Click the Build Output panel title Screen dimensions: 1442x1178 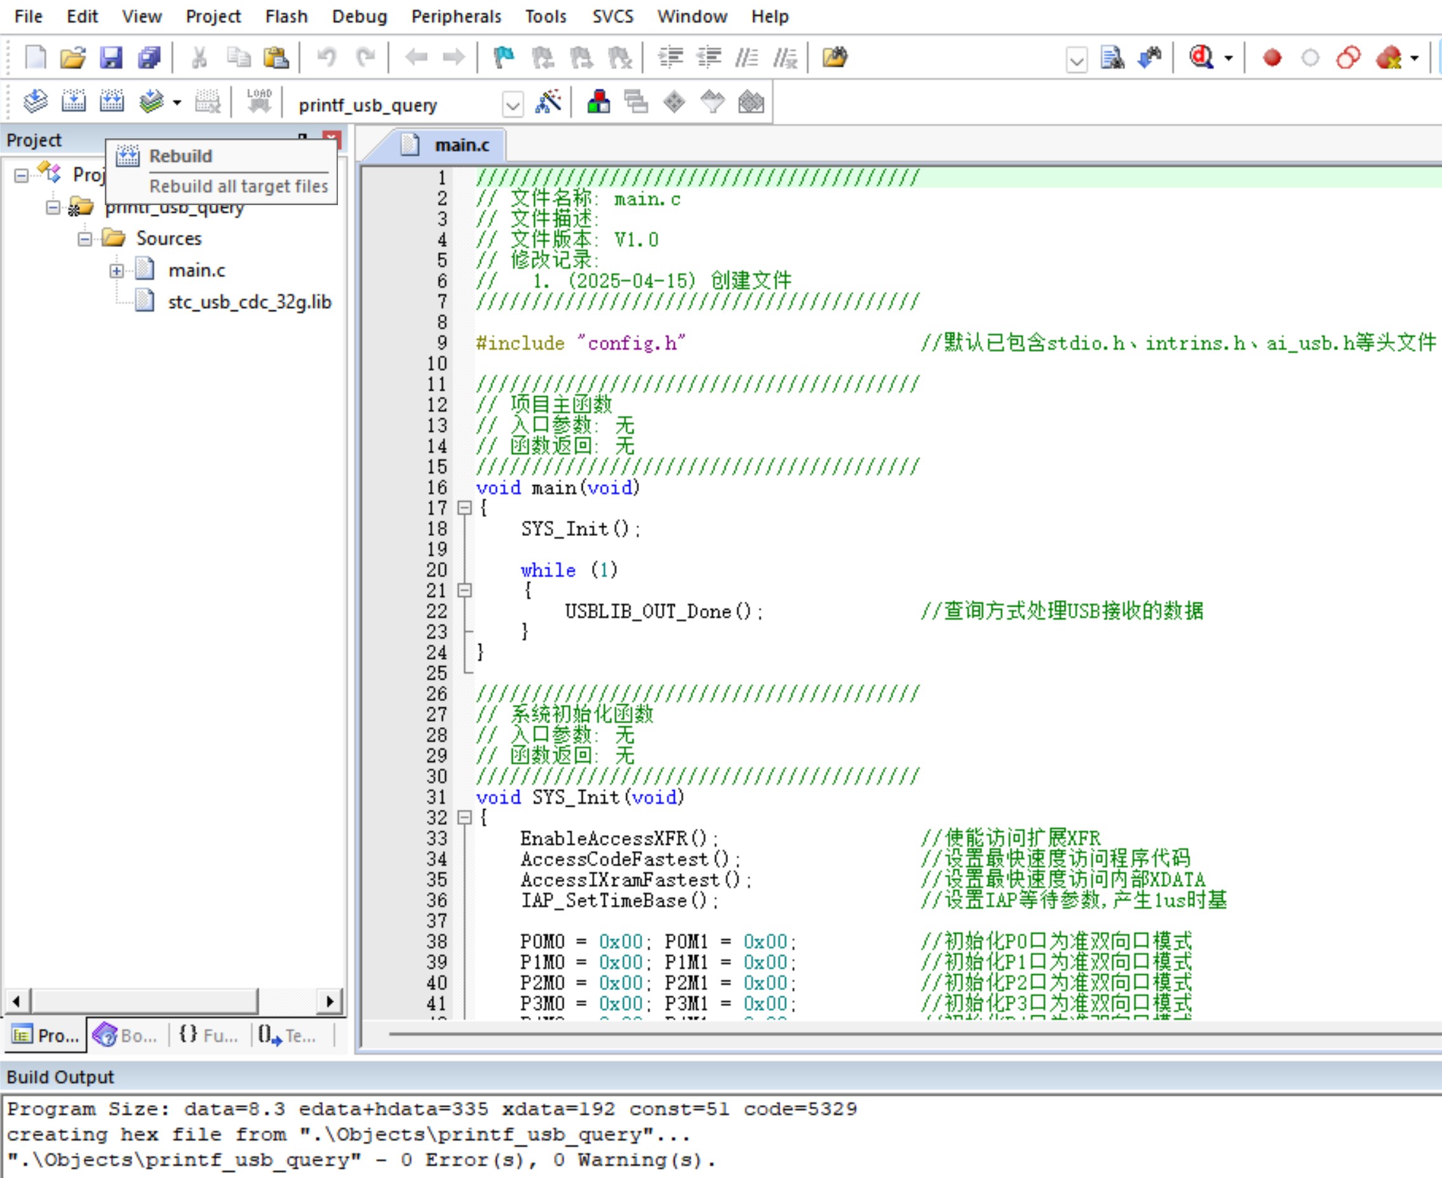60,1078
